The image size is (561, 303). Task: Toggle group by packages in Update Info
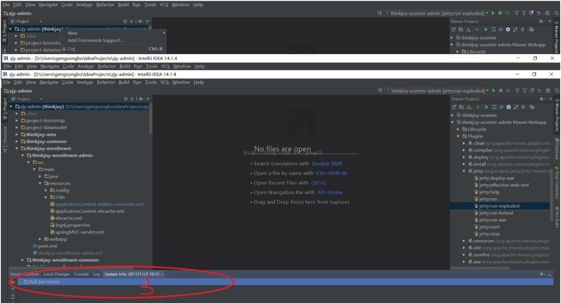pos(13,282)
